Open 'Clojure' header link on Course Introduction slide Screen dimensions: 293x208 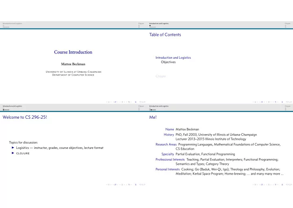coord(141,23)
